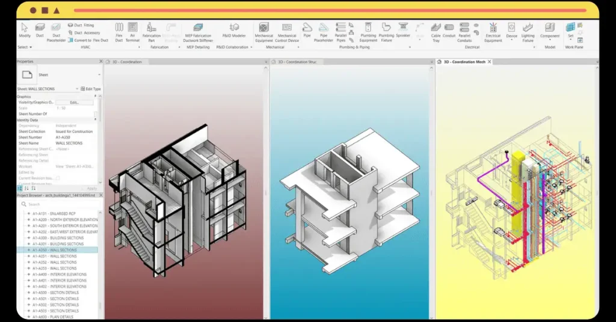
Task: Select the Fabrication Part tool
Action: point(151,32)
